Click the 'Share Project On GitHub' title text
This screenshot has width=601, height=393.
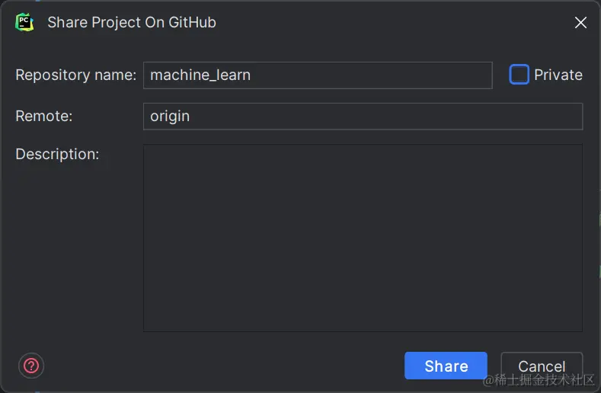click(x=132, y=22)
